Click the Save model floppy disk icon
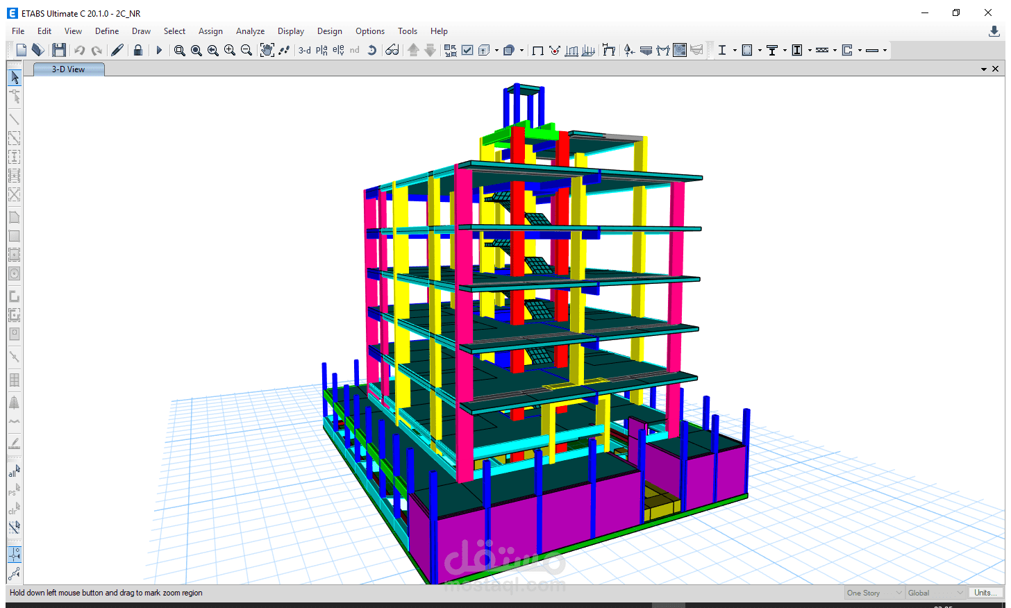This screenshot has width=1011, height=608. point(59,50)
